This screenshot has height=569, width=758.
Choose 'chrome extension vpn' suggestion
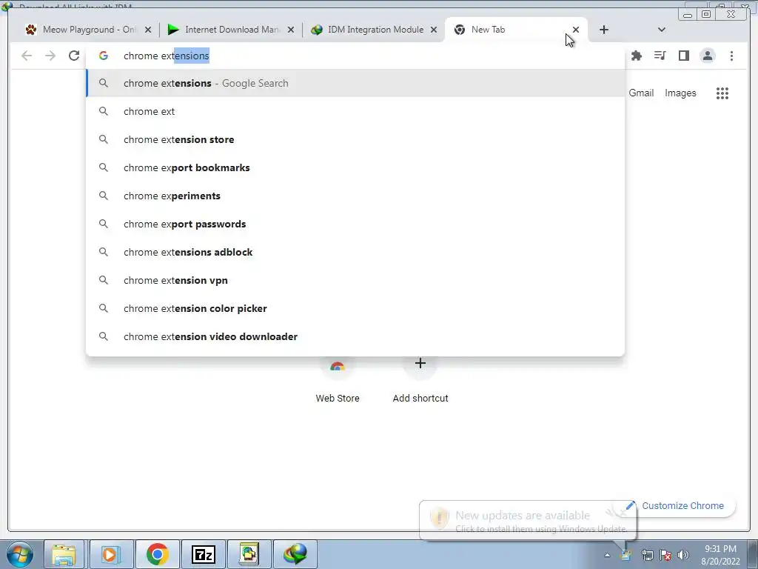pos(355,280)
